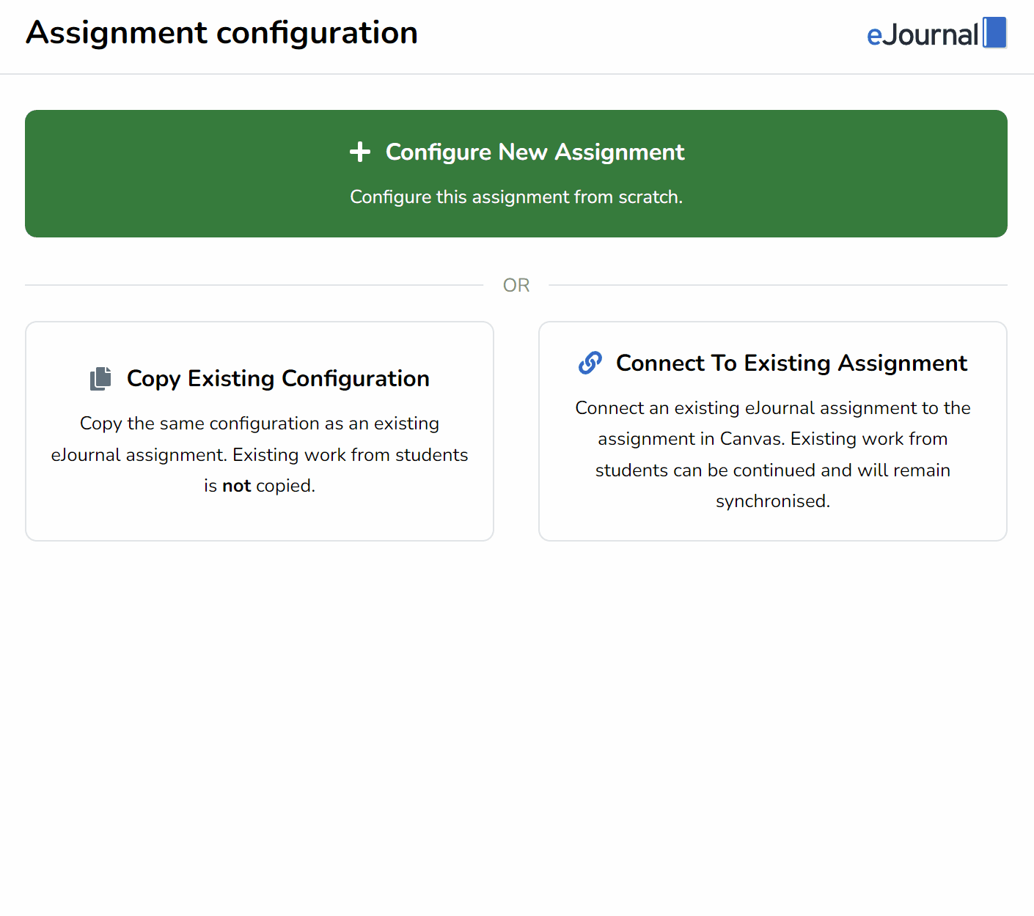
Task: Click the subtitle 'Configure this assignment from scratch'
Action: tap(516, 196)
